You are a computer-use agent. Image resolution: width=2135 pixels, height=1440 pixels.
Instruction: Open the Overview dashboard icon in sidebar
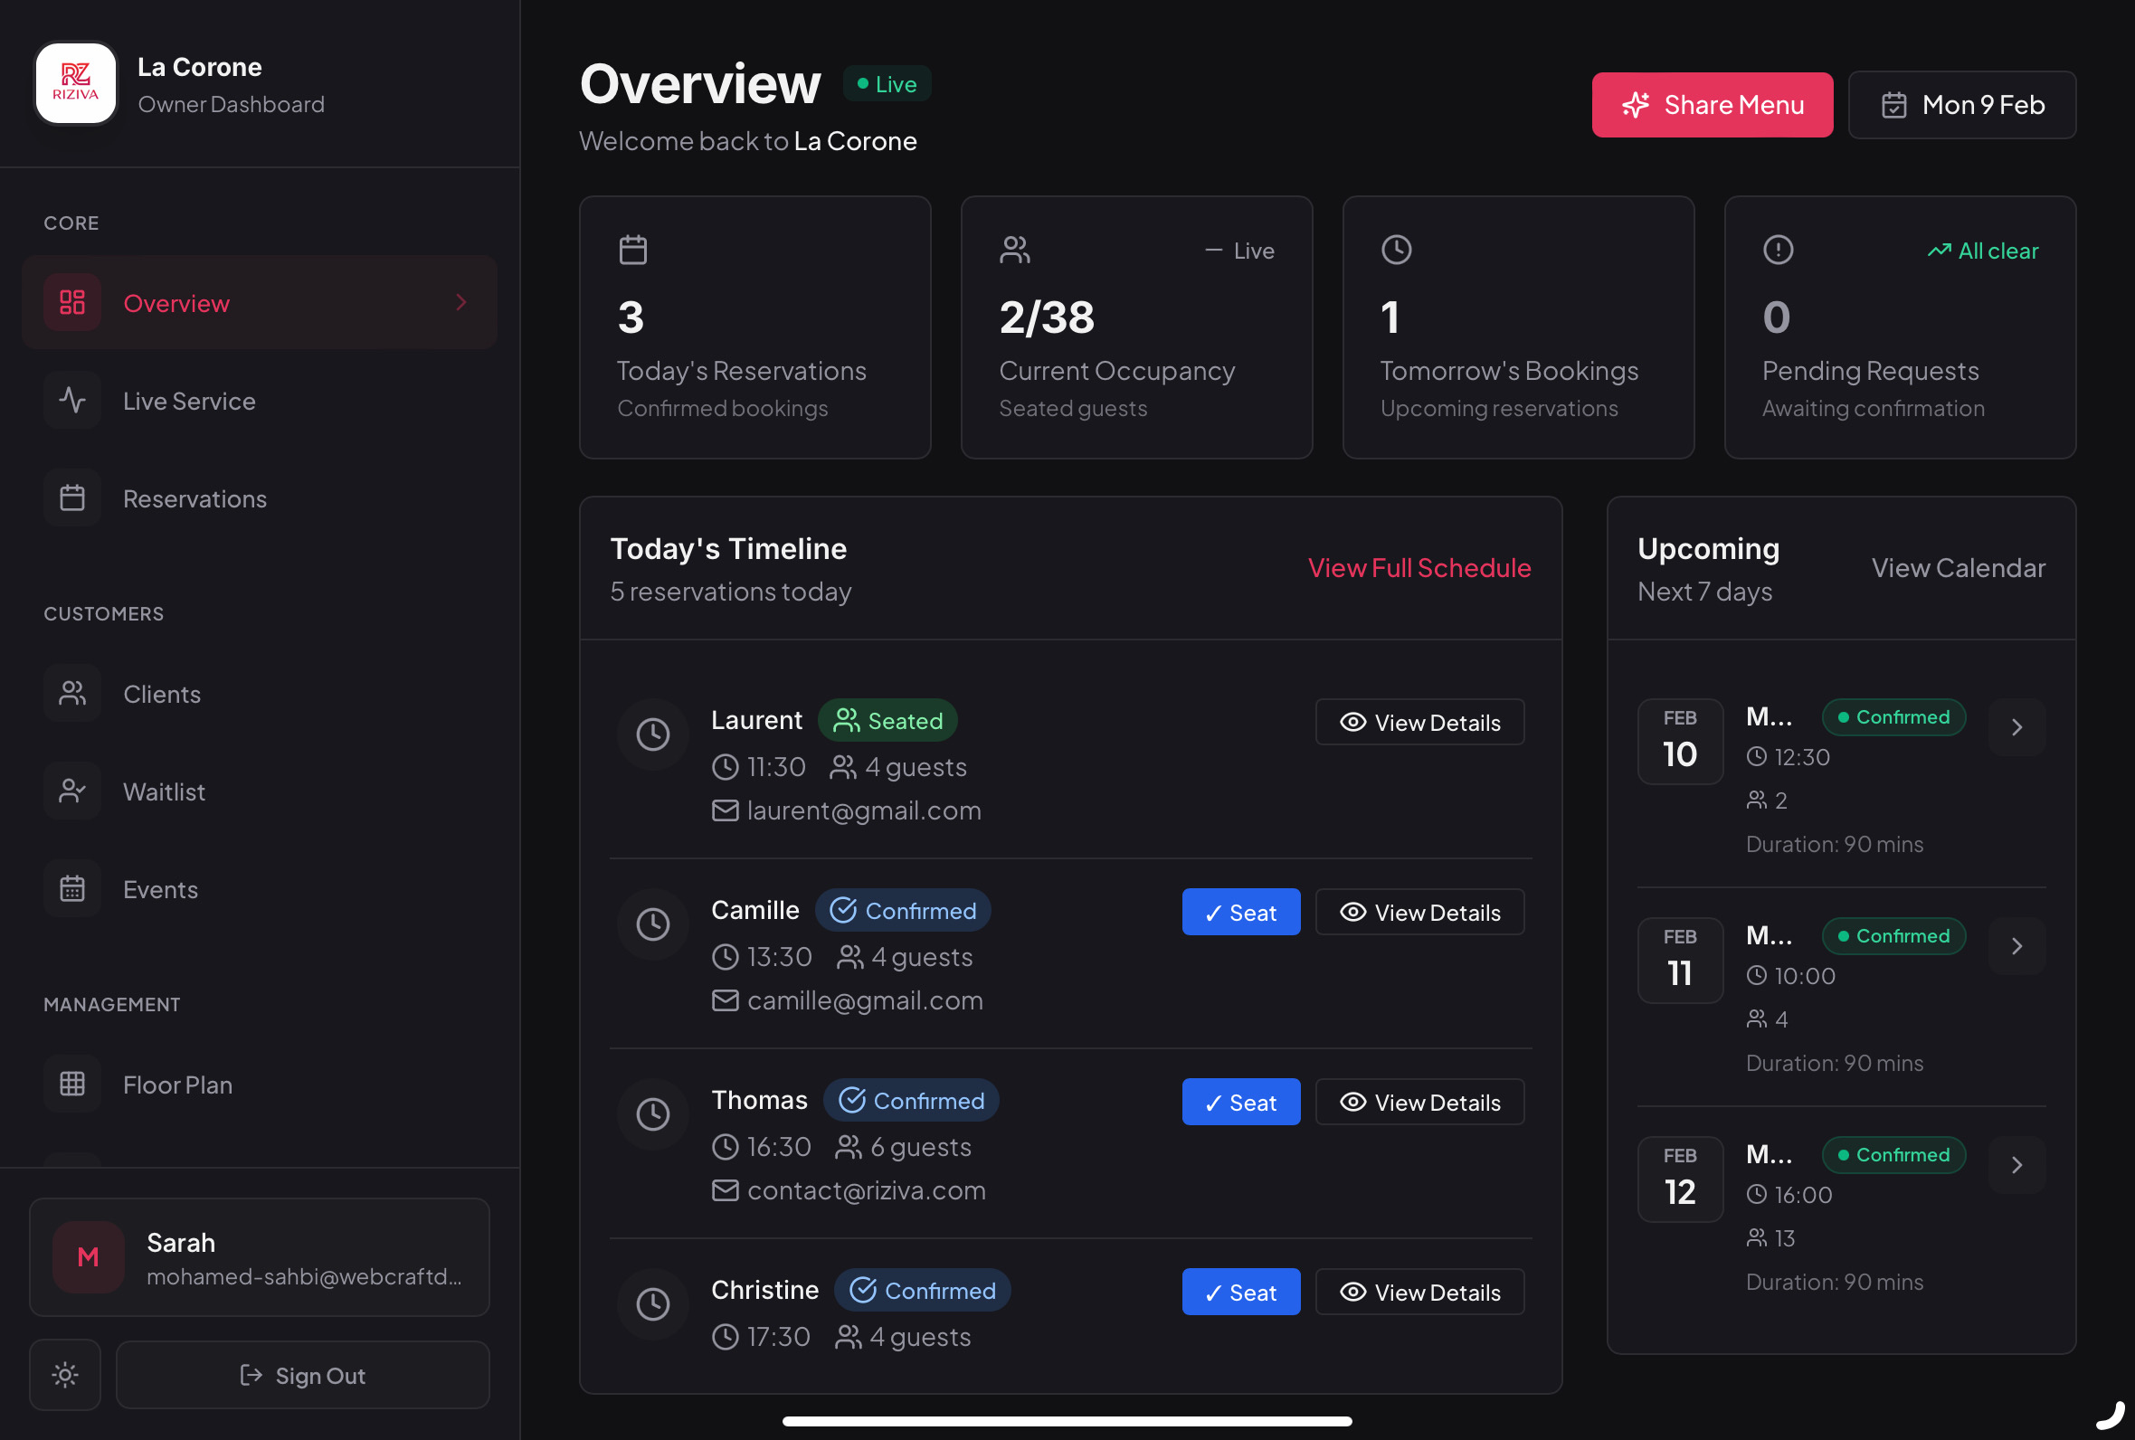(71, 302)
